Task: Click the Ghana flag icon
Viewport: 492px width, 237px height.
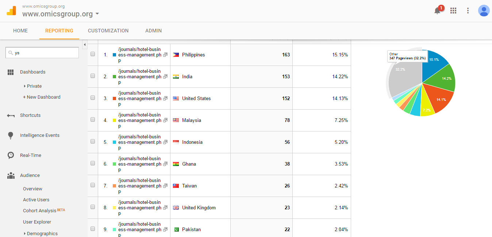Action: pos(176,164)
